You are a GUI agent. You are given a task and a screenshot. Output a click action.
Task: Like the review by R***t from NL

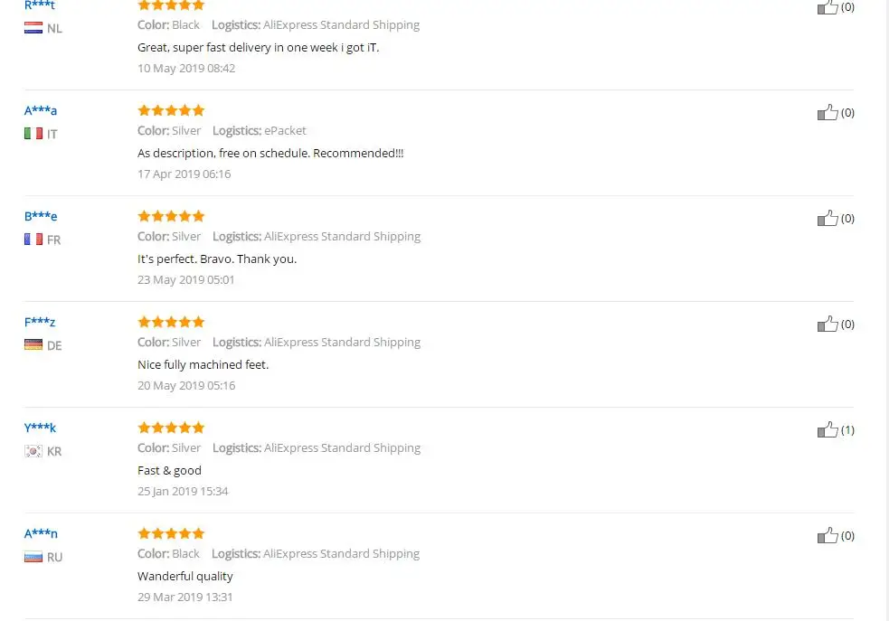pyautogui.click(x=828, y=7)
